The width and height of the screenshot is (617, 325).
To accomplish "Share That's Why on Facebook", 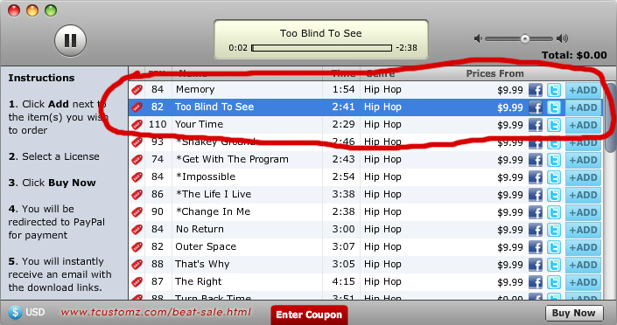I will 535,265.
